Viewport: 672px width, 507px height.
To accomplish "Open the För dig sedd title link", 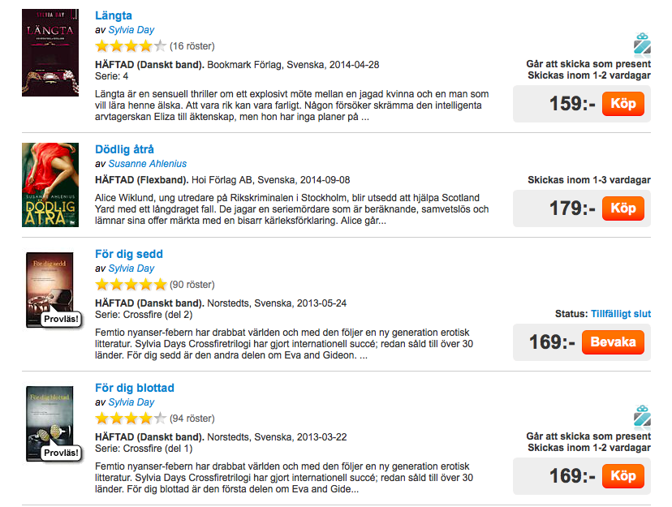I will [x=130, y=254].
